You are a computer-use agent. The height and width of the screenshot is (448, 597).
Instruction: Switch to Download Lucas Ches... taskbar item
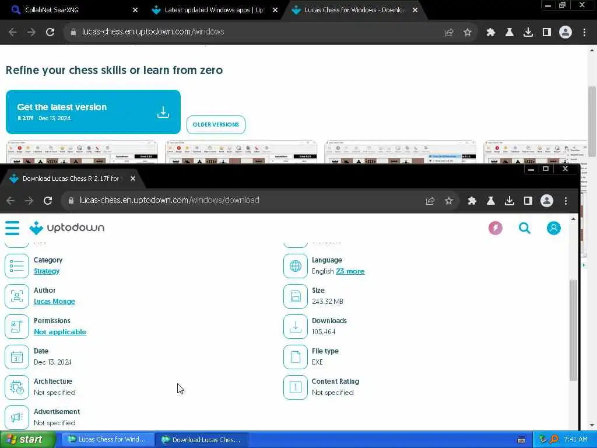point(202,439)
